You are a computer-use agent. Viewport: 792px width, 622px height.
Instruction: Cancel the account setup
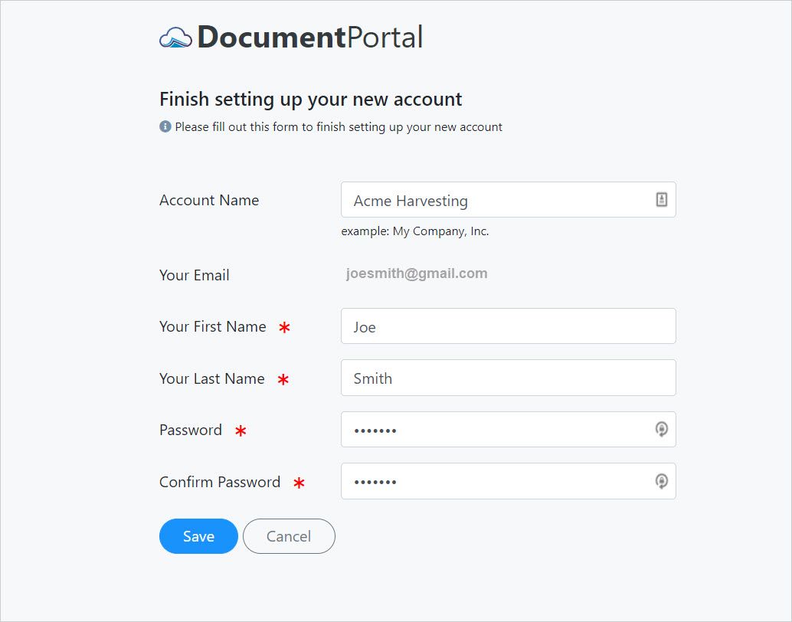289,536
